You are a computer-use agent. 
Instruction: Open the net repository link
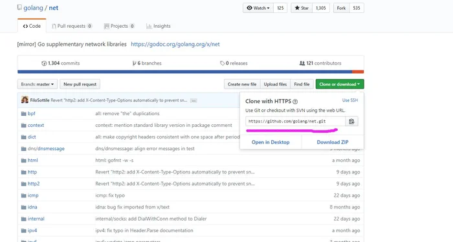pyautogui.click(x=54, y=8)
